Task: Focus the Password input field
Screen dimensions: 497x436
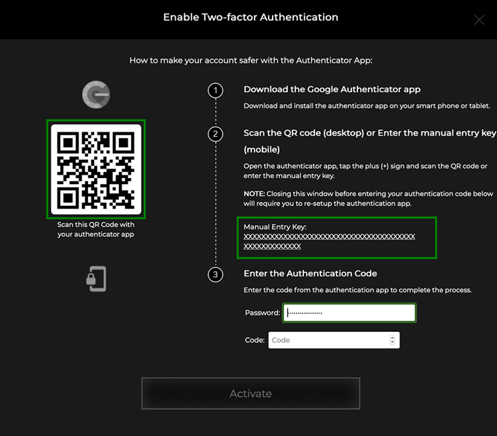Action: 349,313
